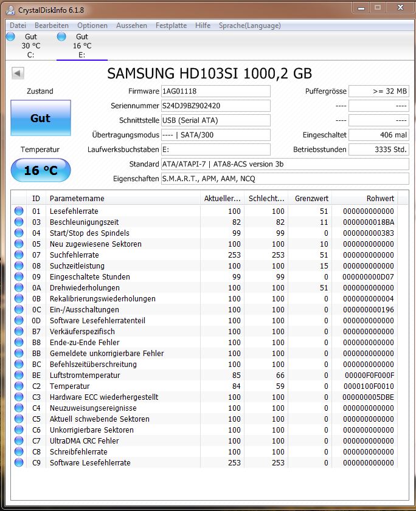Click the blue Gut health status button
This screenshot has width=416, height=511.
(41, 118)
